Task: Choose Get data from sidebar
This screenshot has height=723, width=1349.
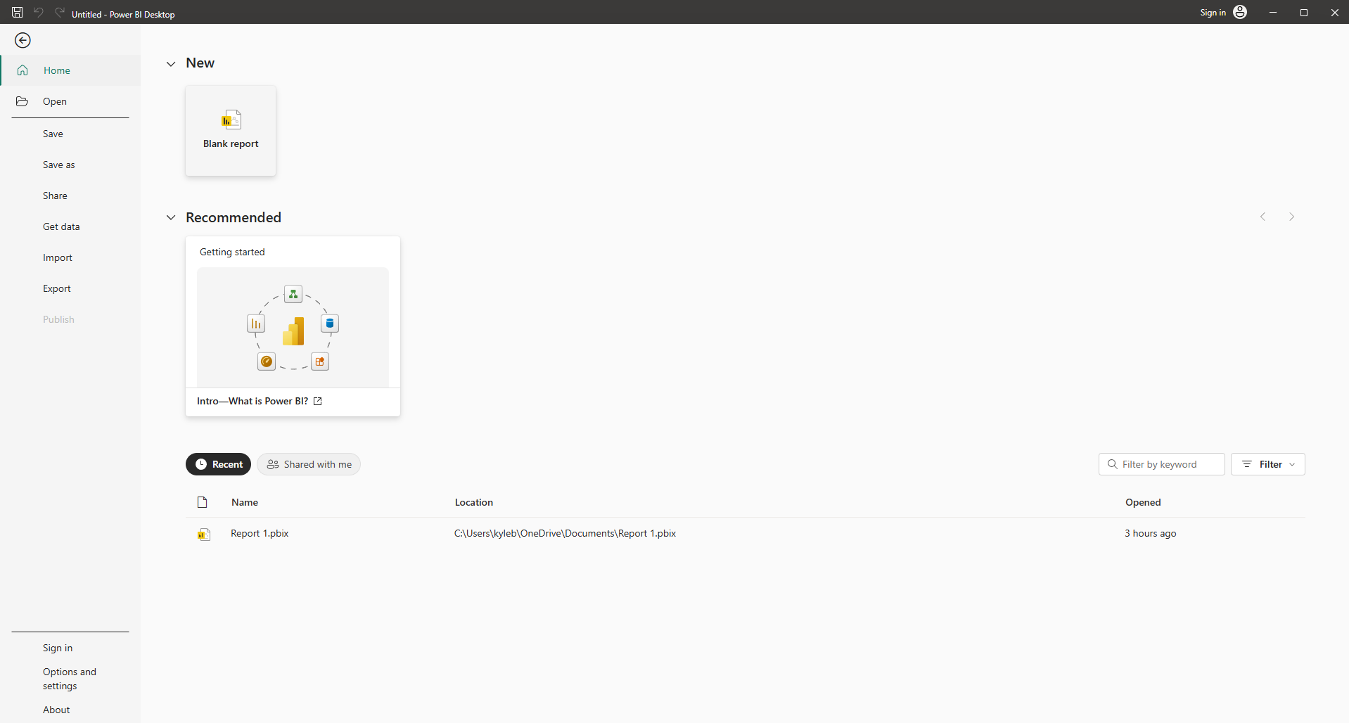Action: (x=61, y=226)
